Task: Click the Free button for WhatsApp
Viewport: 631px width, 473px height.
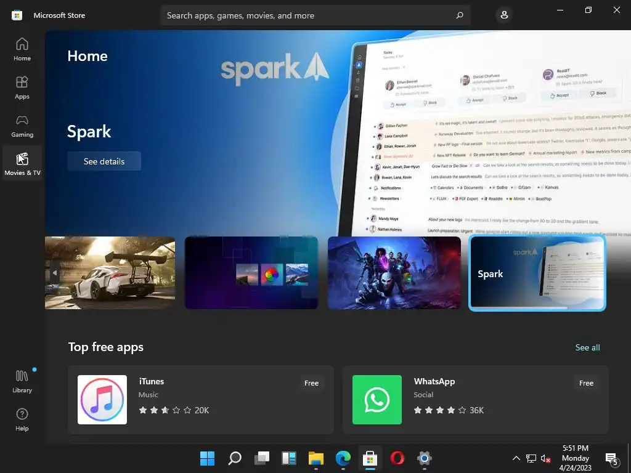Action: pos(587,383)
